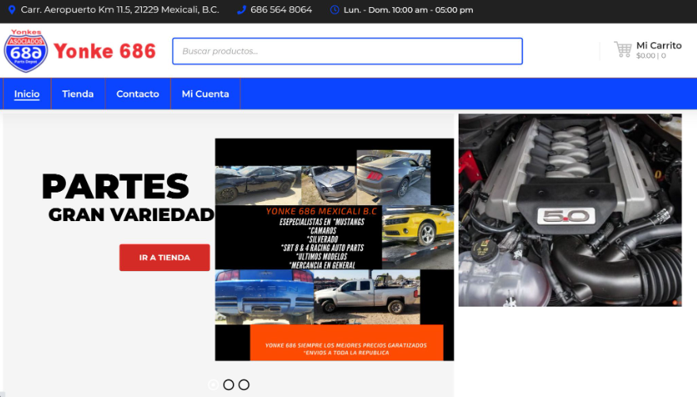This screenshot has height=397, width=697.
Task: Click the Carr. Aeropuerto address text
Action: pyautogui.click(x=120, y=10)
